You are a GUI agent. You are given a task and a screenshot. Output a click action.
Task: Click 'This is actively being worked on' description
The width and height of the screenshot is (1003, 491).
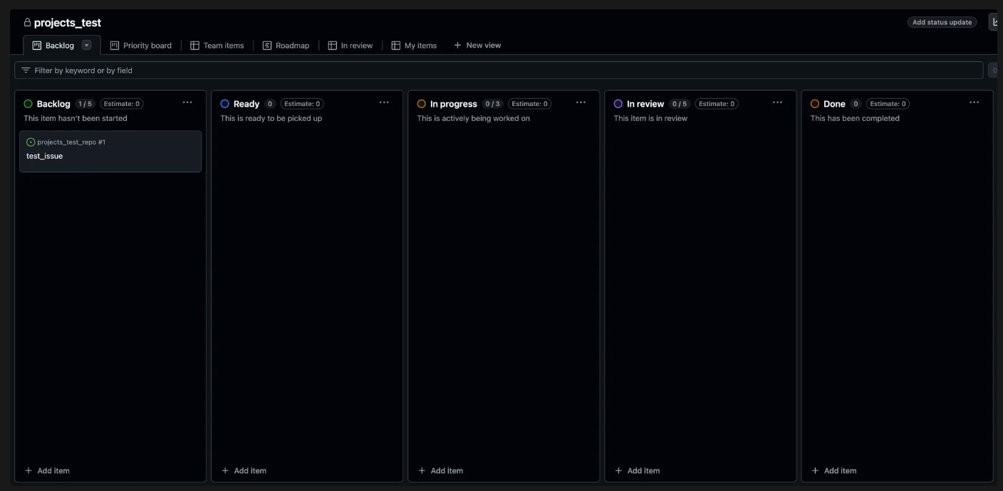pyautogui.click(x=474, y=119)
